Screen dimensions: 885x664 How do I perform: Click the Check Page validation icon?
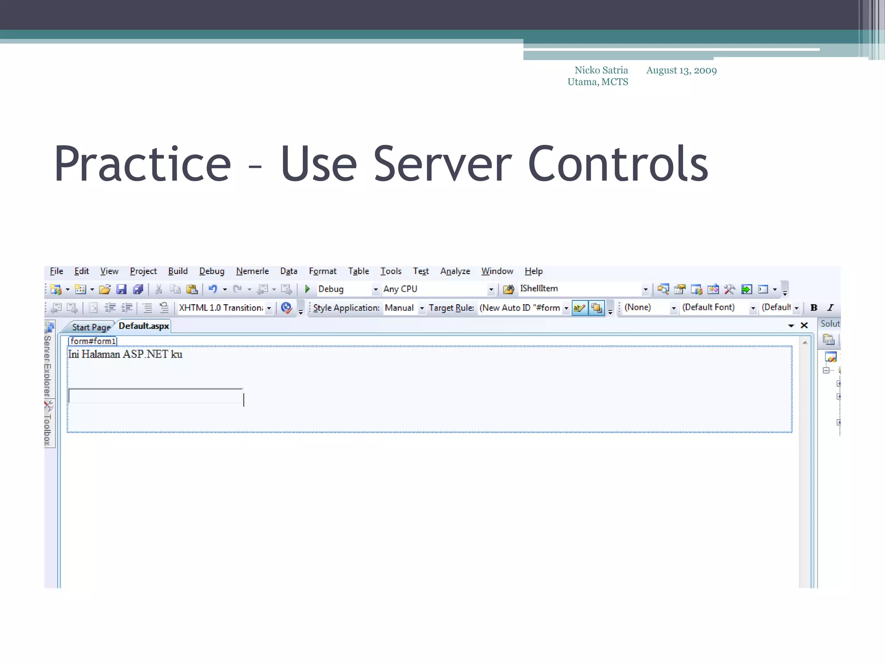pos(286,308)
